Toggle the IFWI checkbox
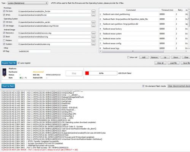Screen dimensions: 190x152 [x=4, y=15]
